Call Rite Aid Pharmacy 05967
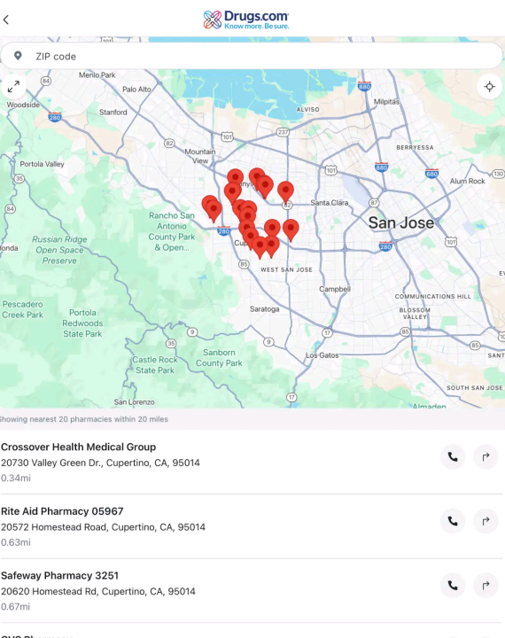The width and height of the screenshot is (505, 638). (453, 521)
